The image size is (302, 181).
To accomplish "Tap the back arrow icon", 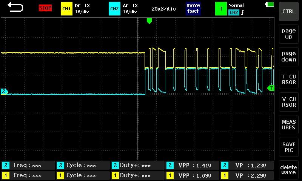I will coord(15,7).
